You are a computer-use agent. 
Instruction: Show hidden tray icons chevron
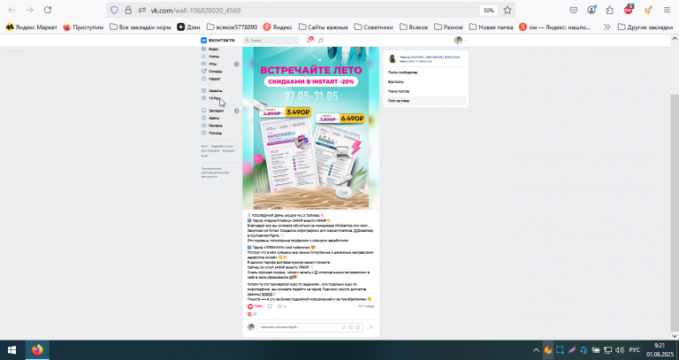coord(536,350)
